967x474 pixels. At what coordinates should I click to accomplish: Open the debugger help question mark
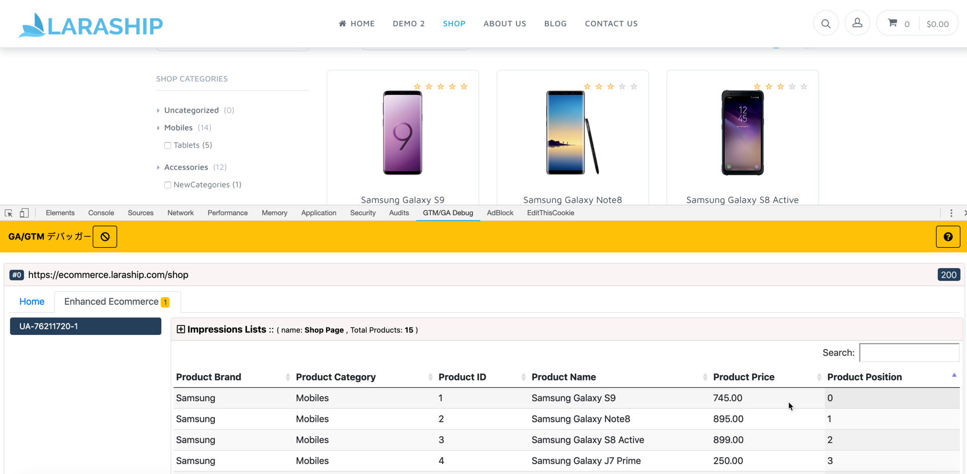click(x=948, y=237)
